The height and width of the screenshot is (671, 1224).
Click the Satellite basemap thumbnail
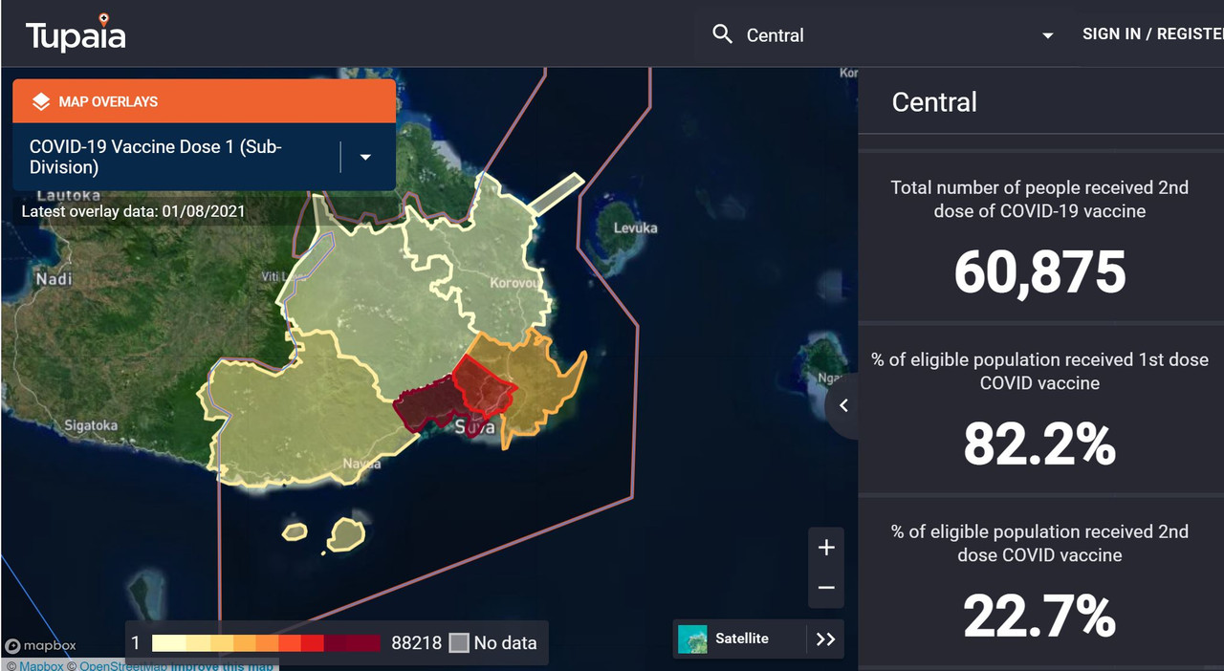point(692,639)
